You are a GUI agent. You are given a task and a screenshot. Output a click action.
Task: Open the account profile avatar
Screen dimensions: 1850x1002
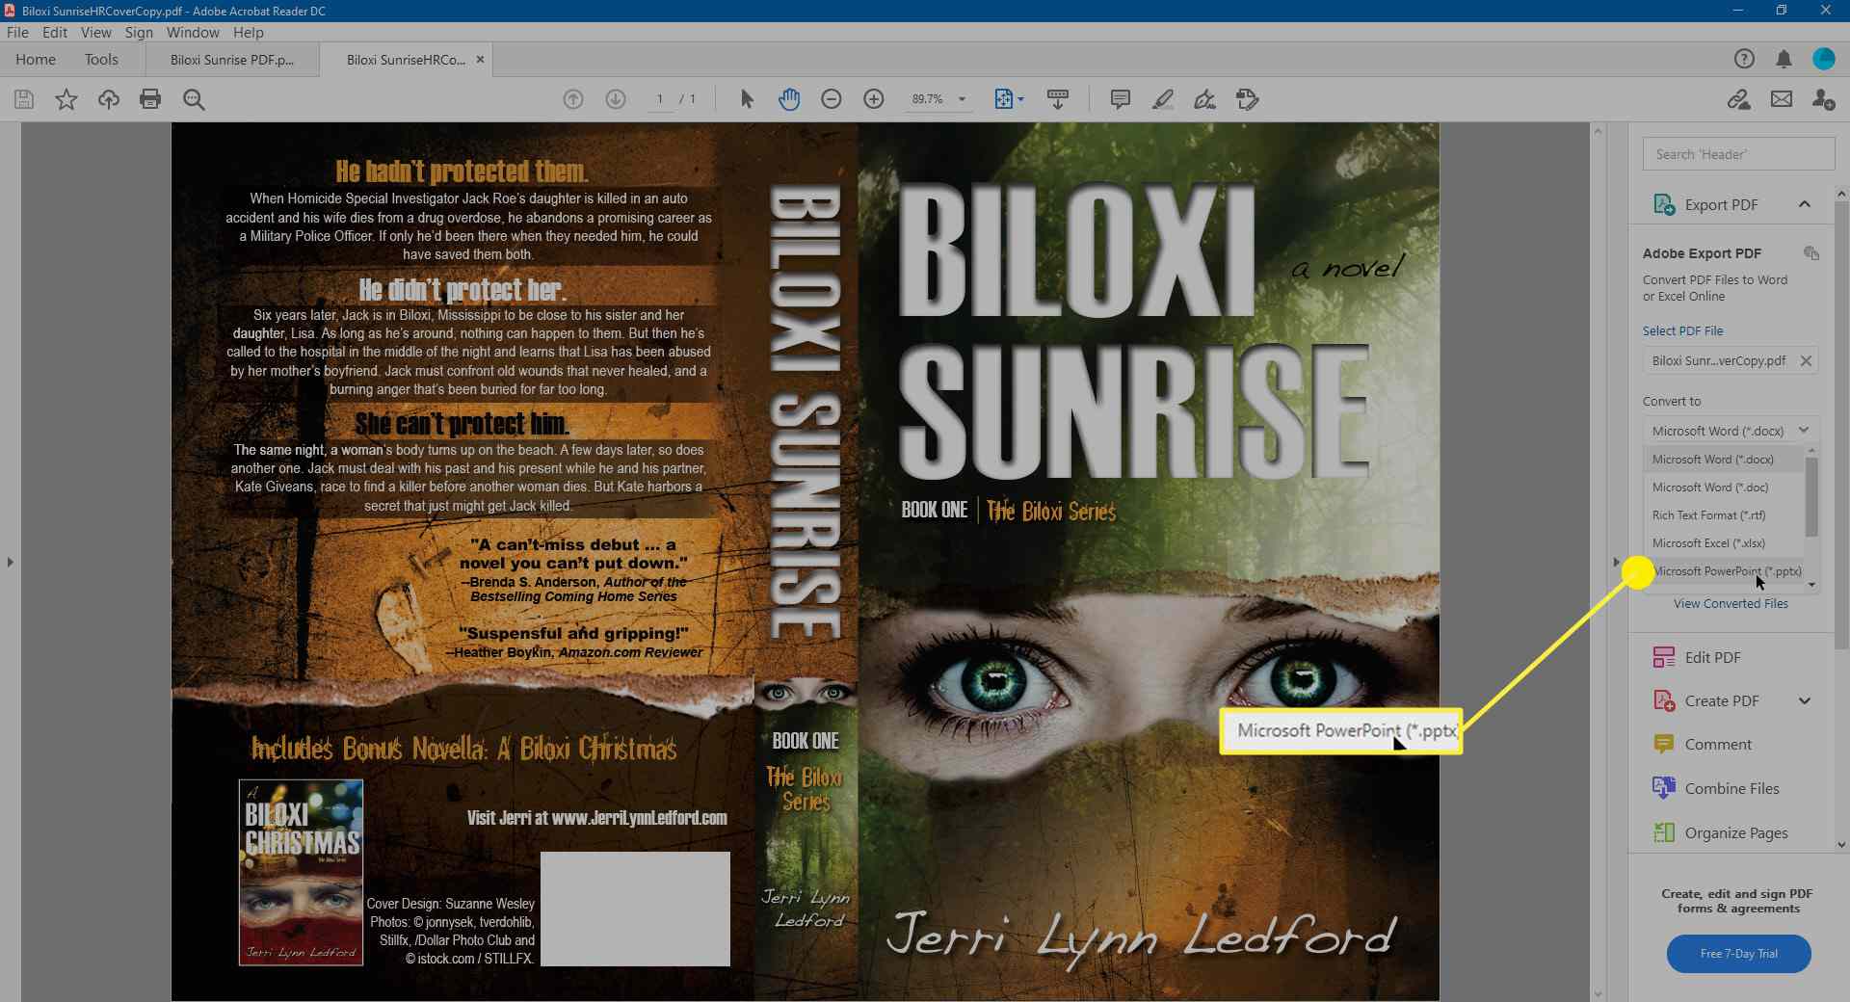point(1824,59)
